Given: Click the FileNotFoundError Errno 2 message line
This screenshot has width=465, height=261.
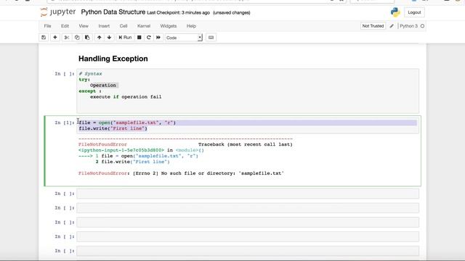Looking at the screenshot, I should pyautogui.click(x=181, y=173).
